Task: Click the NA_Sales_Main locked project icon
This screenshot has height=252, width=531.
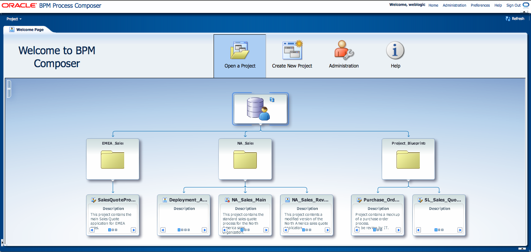Action: click(x=228, y=200)
